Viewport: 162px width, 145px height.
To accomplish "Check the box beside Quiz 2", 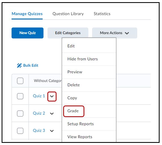I will point(20,113).
